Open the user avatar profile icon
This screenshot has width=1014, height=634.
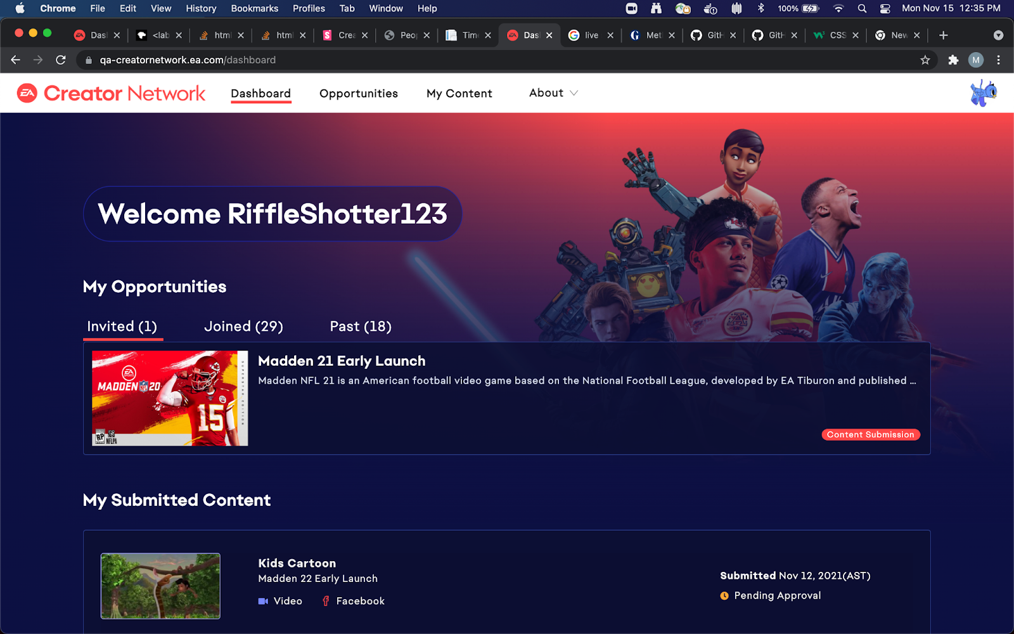pos(983,93)
